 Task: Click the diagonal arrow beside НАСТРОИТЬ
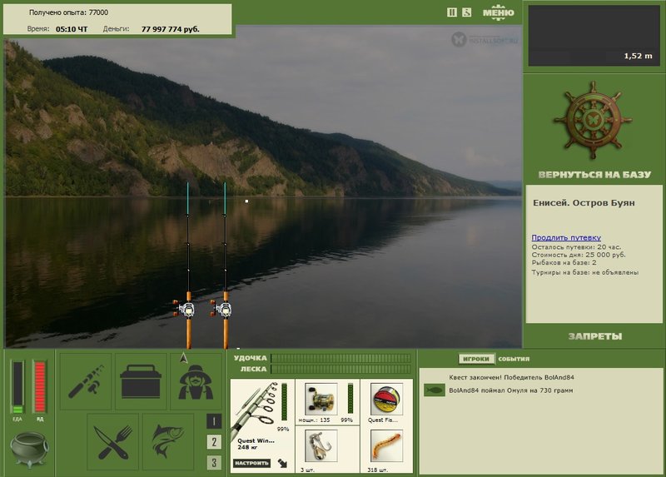pos(282,463)
